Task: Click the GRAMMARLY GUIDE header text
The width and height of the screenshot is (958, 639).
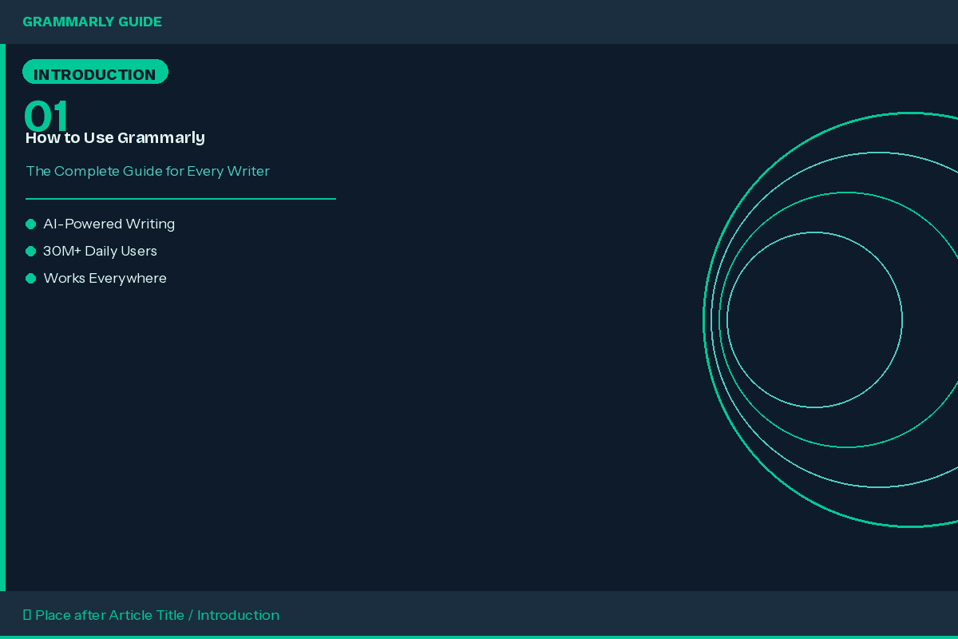Action: click(x=92, y=22)
